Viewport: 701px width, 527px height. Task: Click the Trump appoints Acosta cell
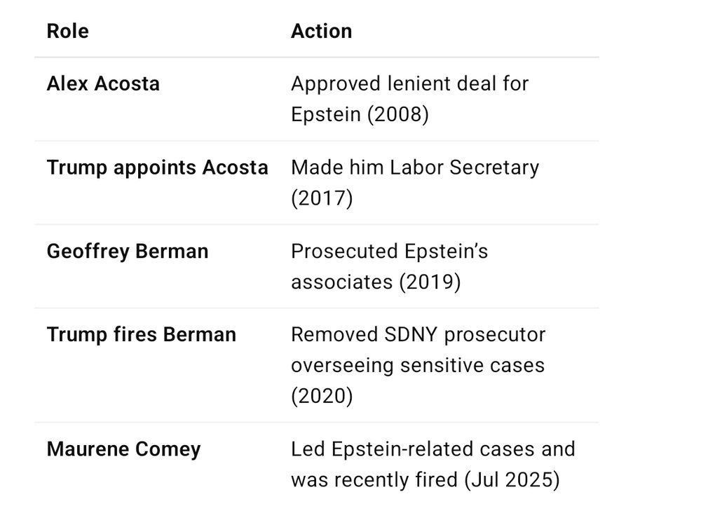[x=157, y=167]
